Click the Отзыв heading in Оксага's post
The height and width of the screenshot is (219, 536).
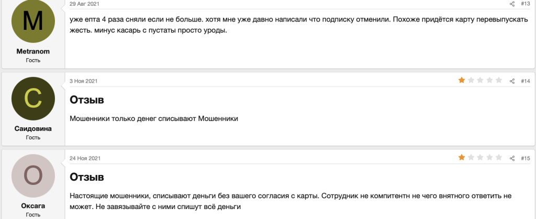[87, 177]
